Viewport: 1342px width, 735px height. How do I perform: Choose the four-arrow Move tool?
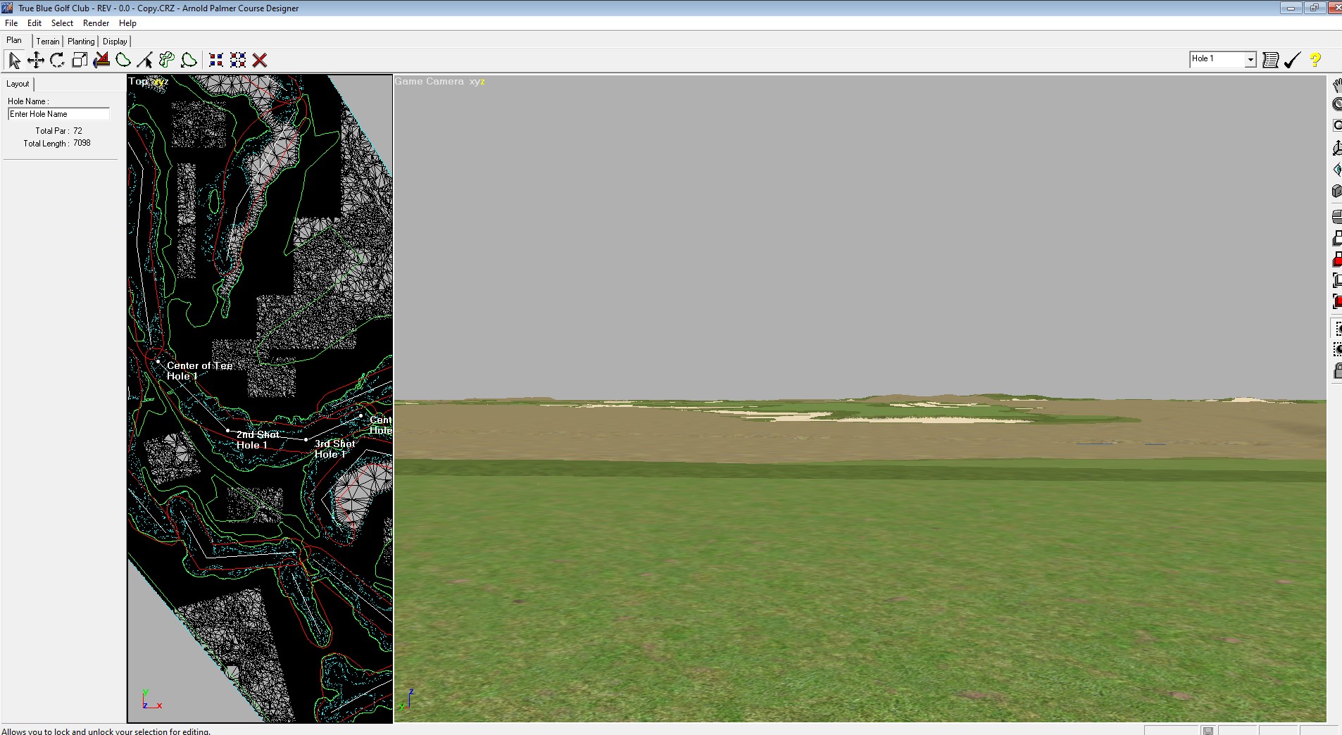coord(35,61)
